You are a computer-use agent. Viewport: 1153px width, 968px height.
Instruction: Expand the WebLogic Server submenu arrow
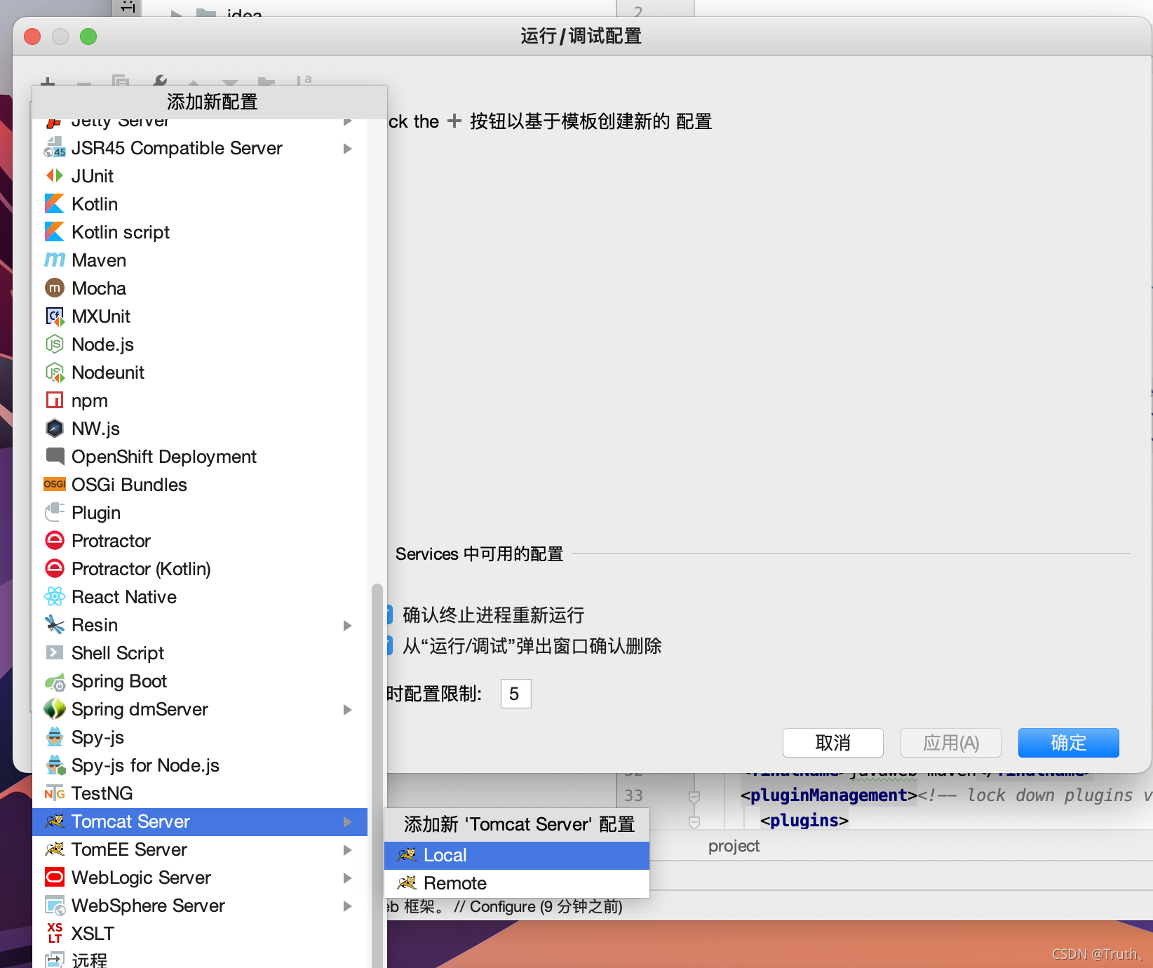pyautogui.click(x=348, y=878)
